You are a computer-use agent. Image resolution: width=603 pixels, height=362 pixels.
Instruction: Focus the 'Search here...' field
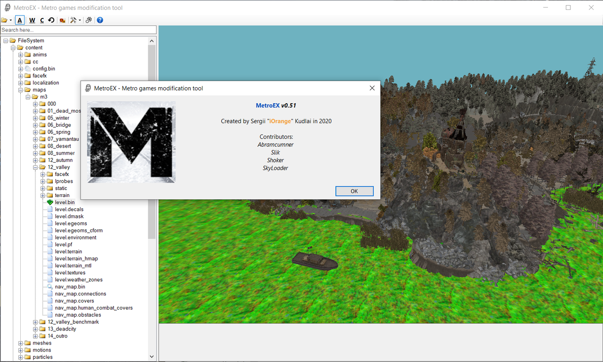78,30
